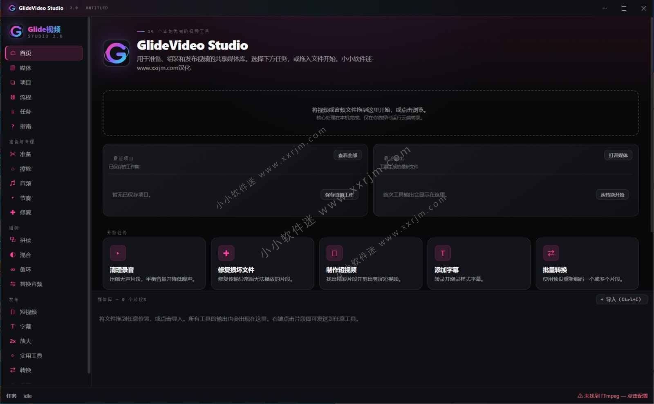Click the 短视频 shorts tool icon
Image resolution: width=654 pixels, height=404 pixels.
click(x=13, y=312)
